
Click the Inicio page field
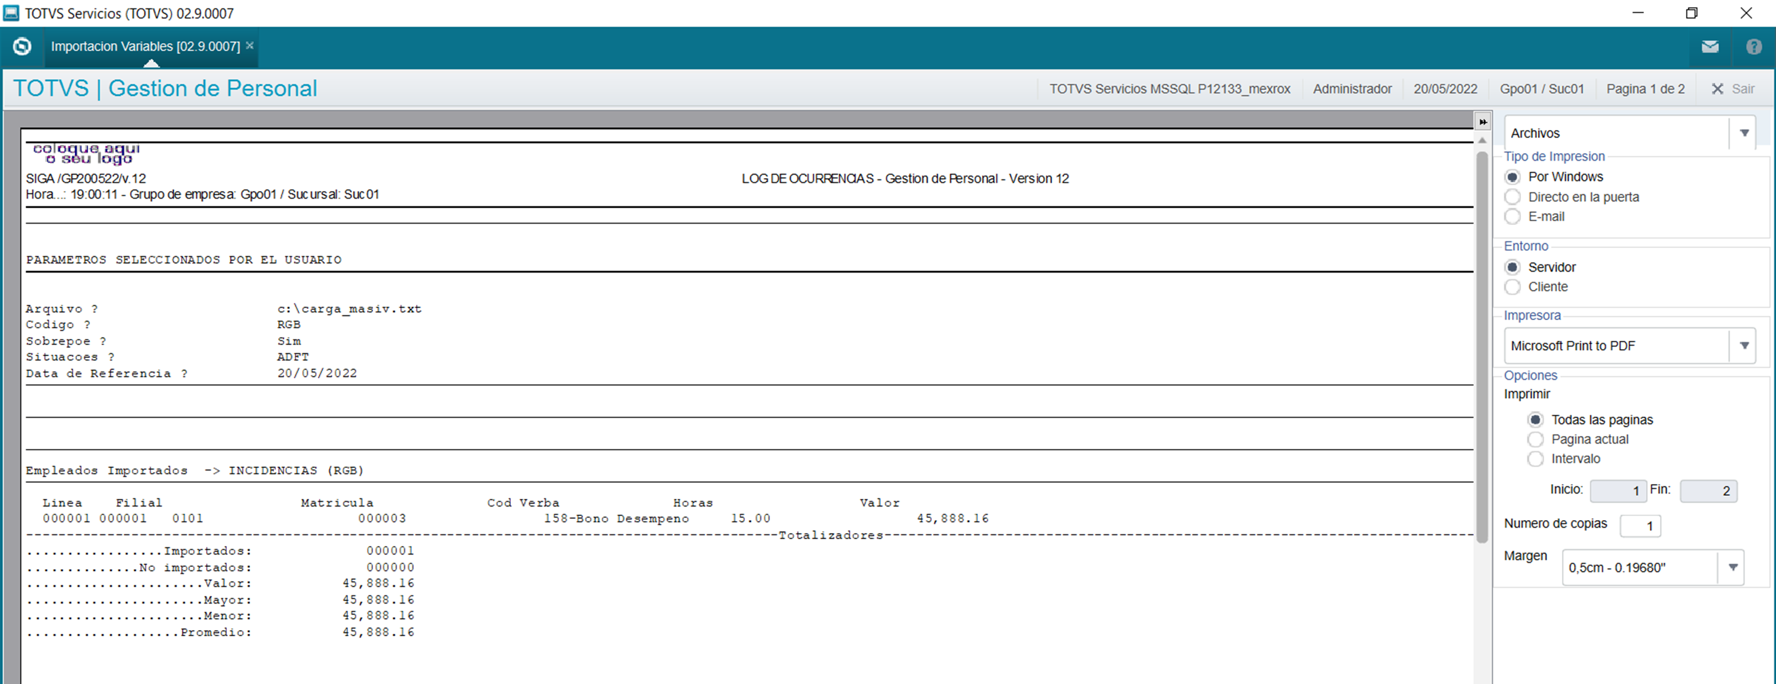1617,491
